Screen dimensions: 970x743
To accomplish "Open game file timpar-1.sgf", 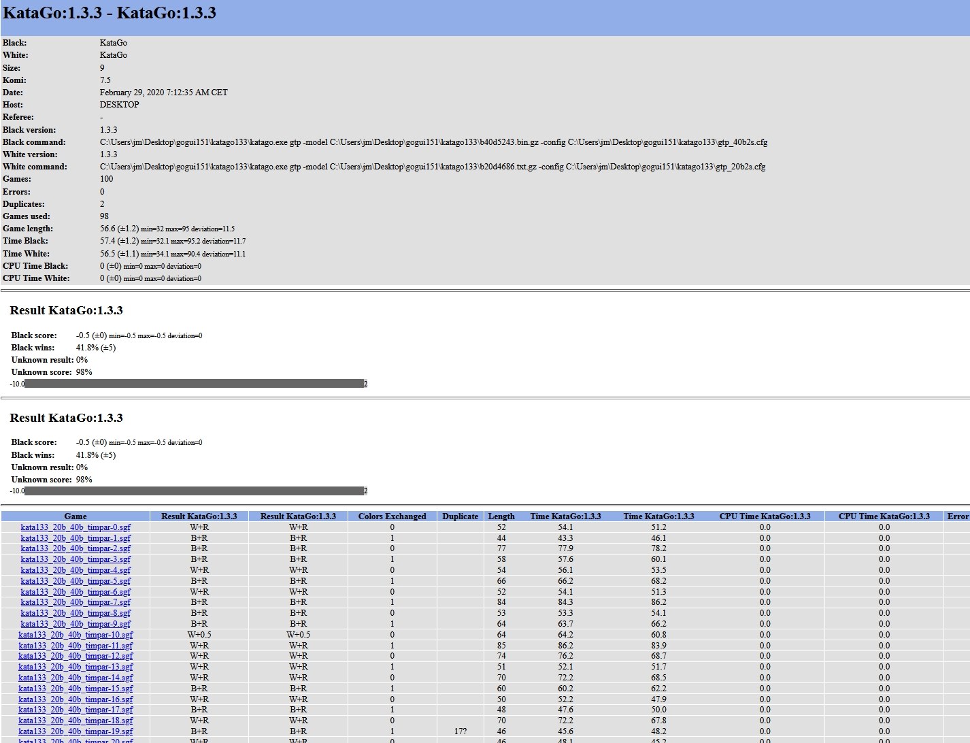I will tap(76, 538).
